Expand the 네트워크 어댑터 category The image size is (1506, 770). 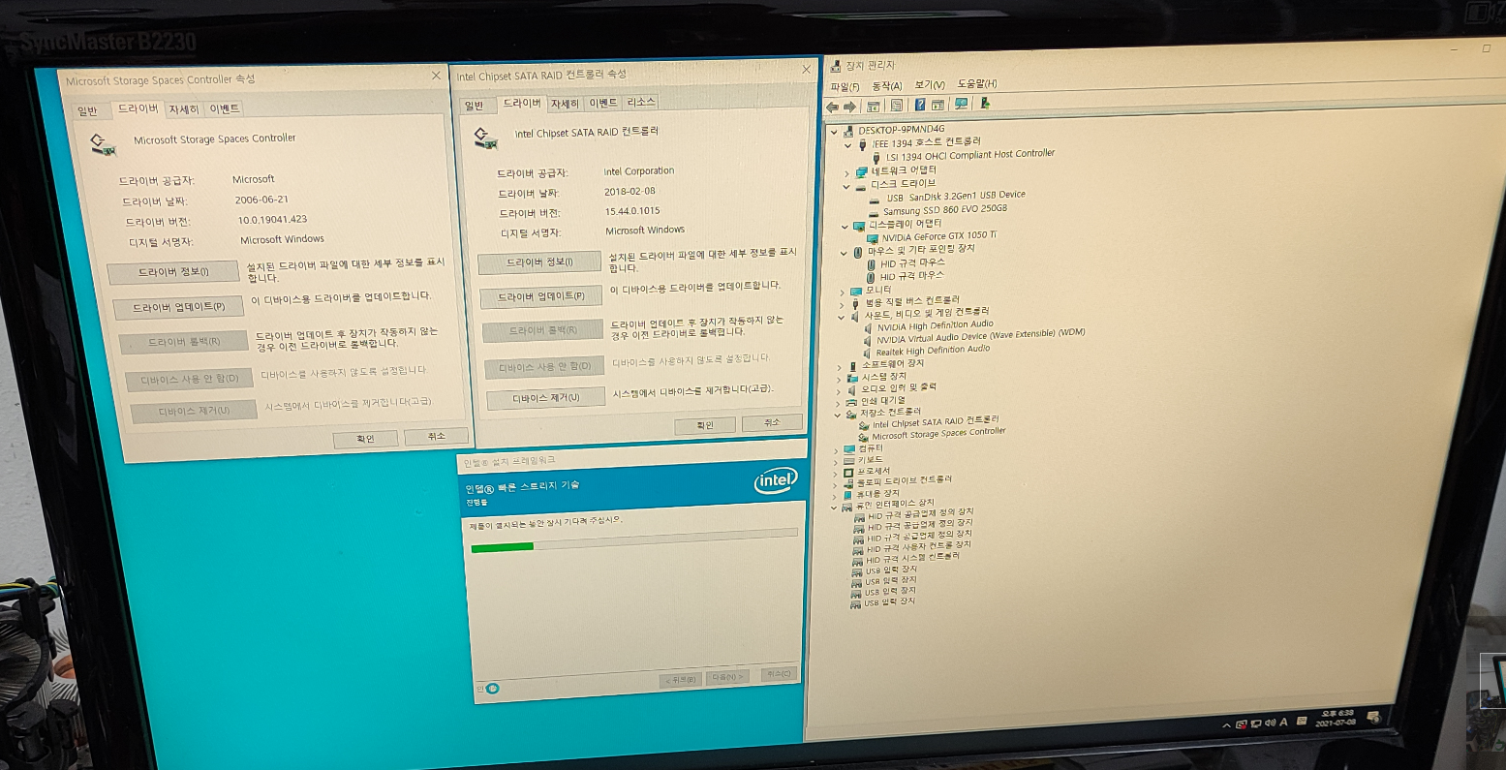point(846,173)
